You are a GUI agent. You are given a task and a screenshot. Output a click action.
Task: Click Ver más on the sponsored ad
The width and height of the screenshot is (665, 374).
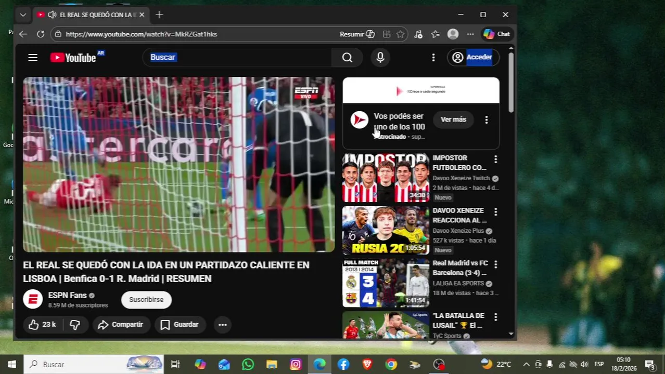(453, 119)
